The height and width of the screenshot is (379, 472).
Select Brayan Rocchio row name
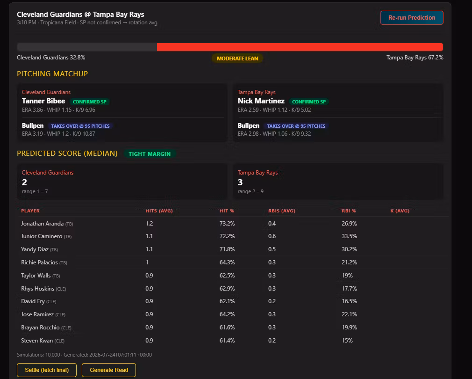(40, 328)
